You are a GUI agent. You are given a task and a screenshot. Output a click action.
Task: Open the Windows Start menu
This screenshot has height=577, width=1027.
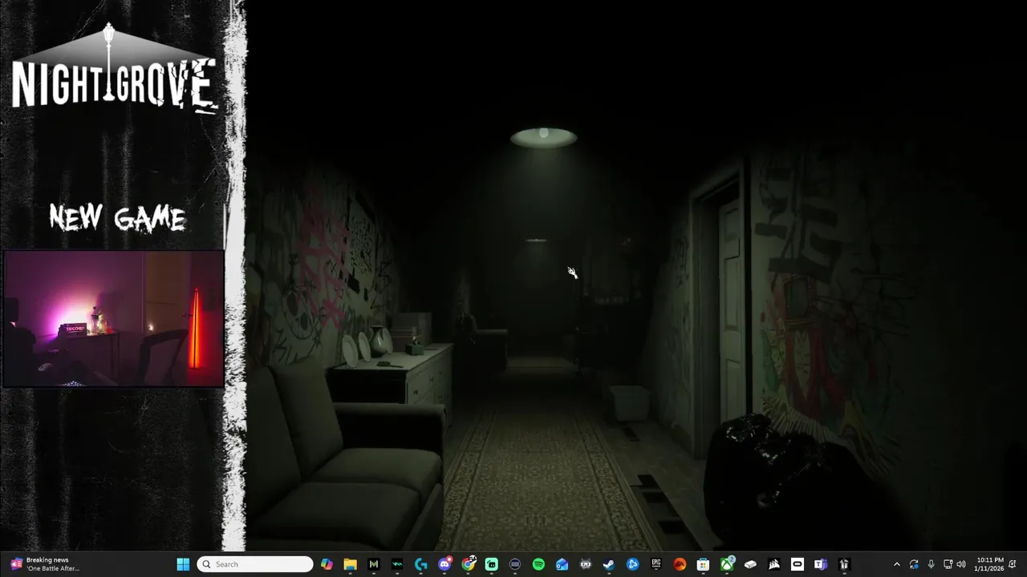pos(183,564)
